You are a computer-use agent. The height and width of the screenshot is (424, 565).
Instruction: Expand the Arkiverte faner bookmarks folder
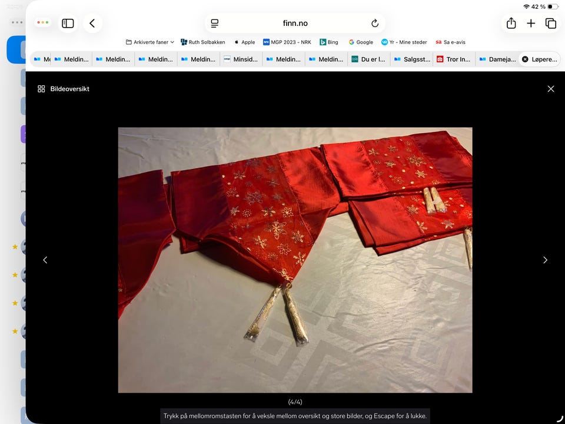pyautogui.click(x=150, y=42)
